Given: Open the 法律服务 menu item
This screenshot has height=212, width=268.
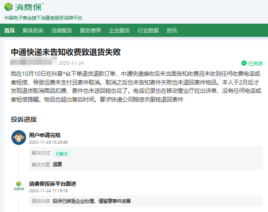Looking at the screenshot, I should coord(62,30).
